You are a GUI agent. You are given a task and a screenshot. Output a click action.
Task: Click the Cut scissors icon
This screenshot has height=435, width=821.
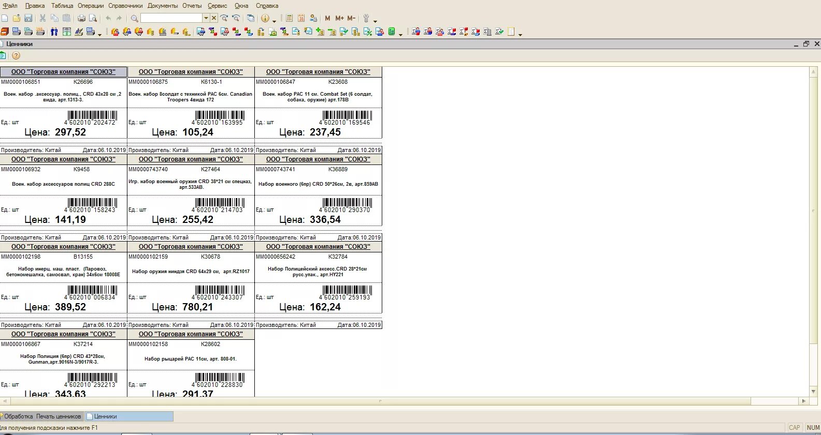[x=43, y=18]
